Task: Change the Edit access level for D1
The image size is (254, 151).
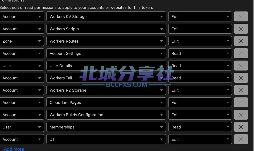Action: point(200,139)
